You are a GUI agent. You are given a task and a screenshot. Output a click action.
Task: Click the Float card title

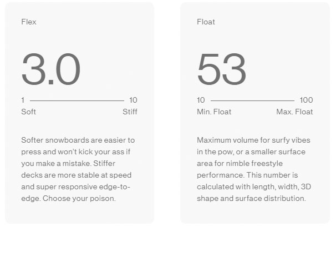pos(206,22)
